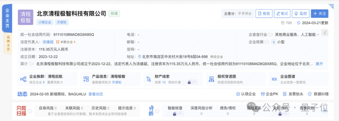The image size is (339, 121).
Task: Open the 发票抬头 invoice header link
Action: [x=293, y=94]
